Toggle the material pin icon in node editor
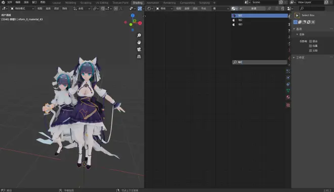This screenshot has width=334, height=192. 269,9
